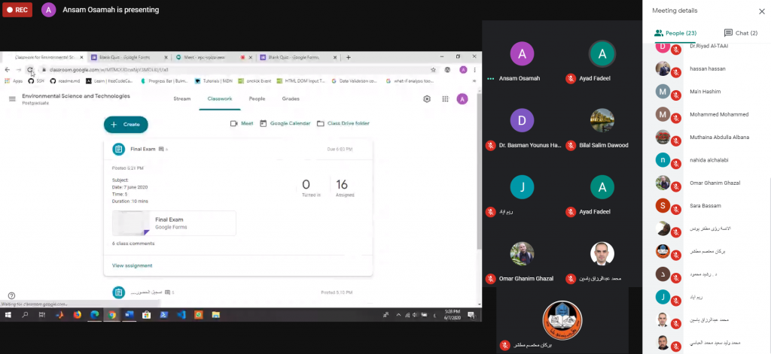Open the Classroom help question mark
Screen dimensions: 771x354
click(x=11, y=295)
